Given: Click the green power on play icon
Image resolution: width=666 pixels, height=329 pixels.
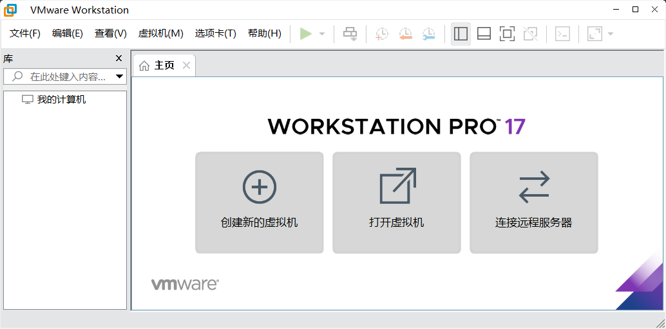Looking at the screenshot, I should tap(306, 34).
